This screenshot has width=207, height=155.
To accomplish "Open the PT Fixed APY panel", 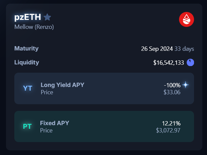I will 104,126.
